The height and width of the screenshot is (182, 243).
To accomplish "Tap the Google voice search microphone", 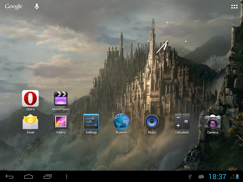I will pyautogui.click(x=37, y=7).
